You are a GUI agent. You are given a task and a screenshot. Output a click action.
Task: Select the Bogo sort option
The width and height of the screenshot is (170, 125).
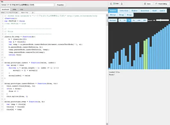129,15
